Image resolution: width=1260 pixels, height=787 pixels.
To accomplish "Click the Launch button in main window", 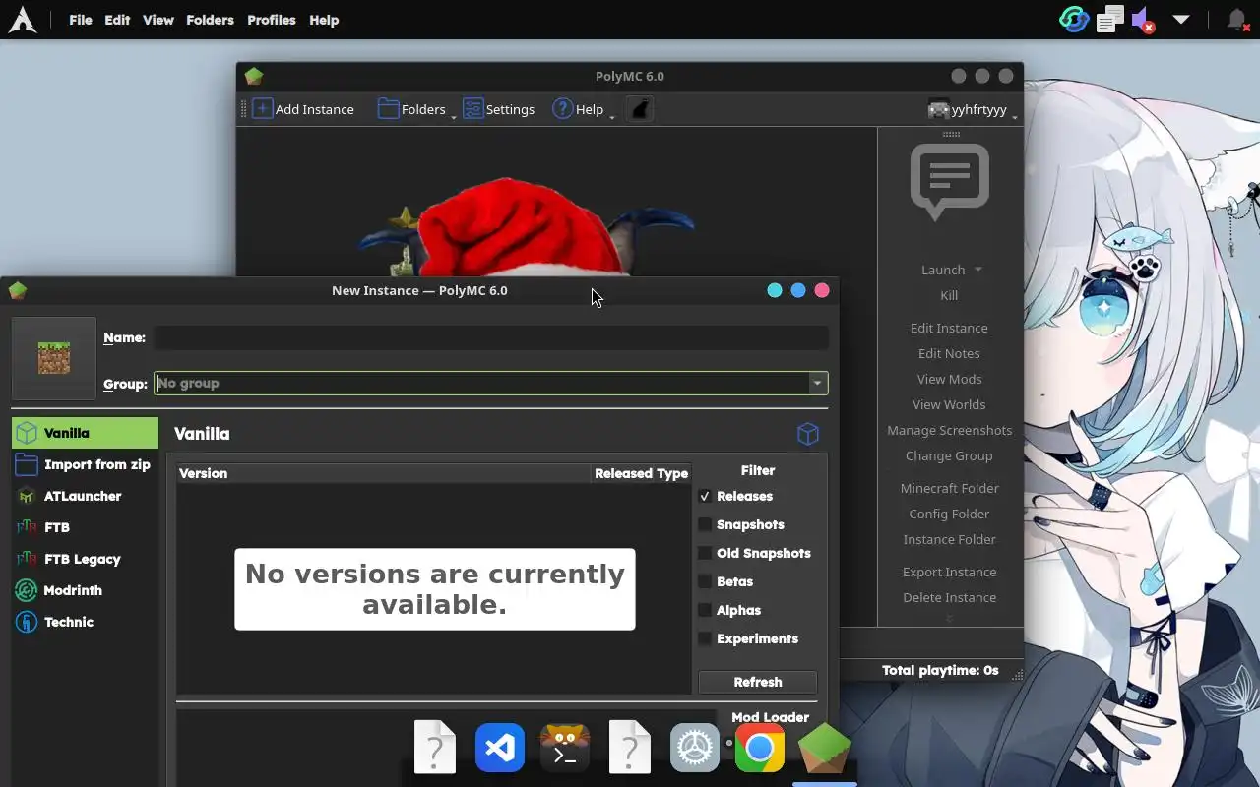I will (x=943, y=270).
